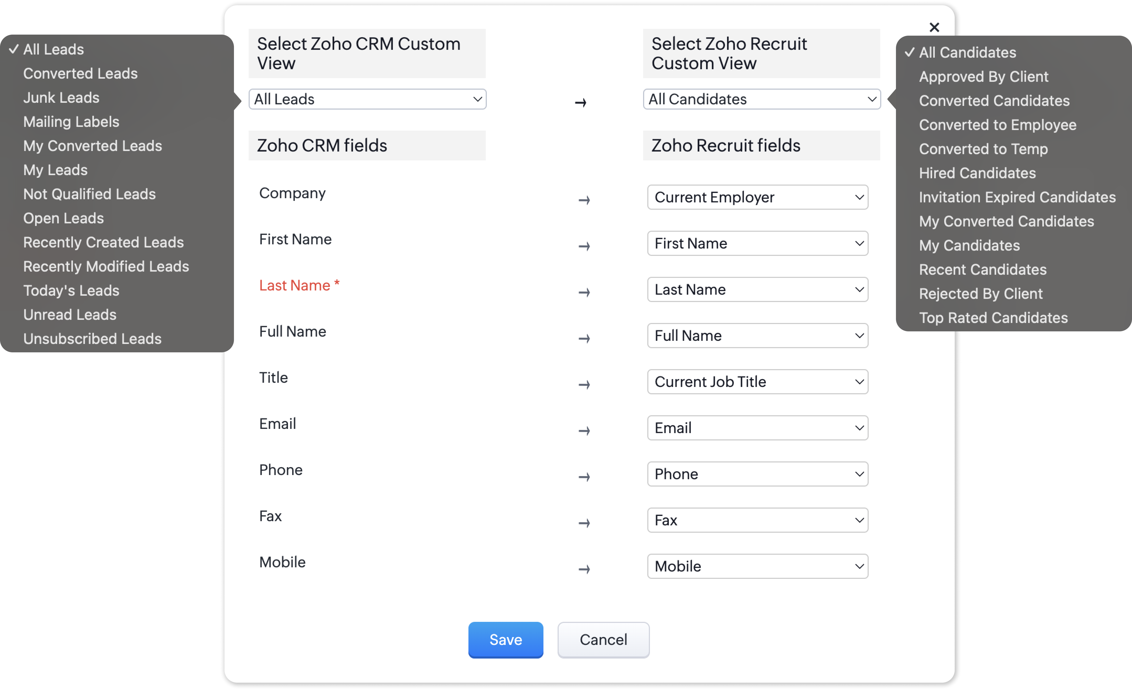Click the mapping arrow beside Company

584,200
